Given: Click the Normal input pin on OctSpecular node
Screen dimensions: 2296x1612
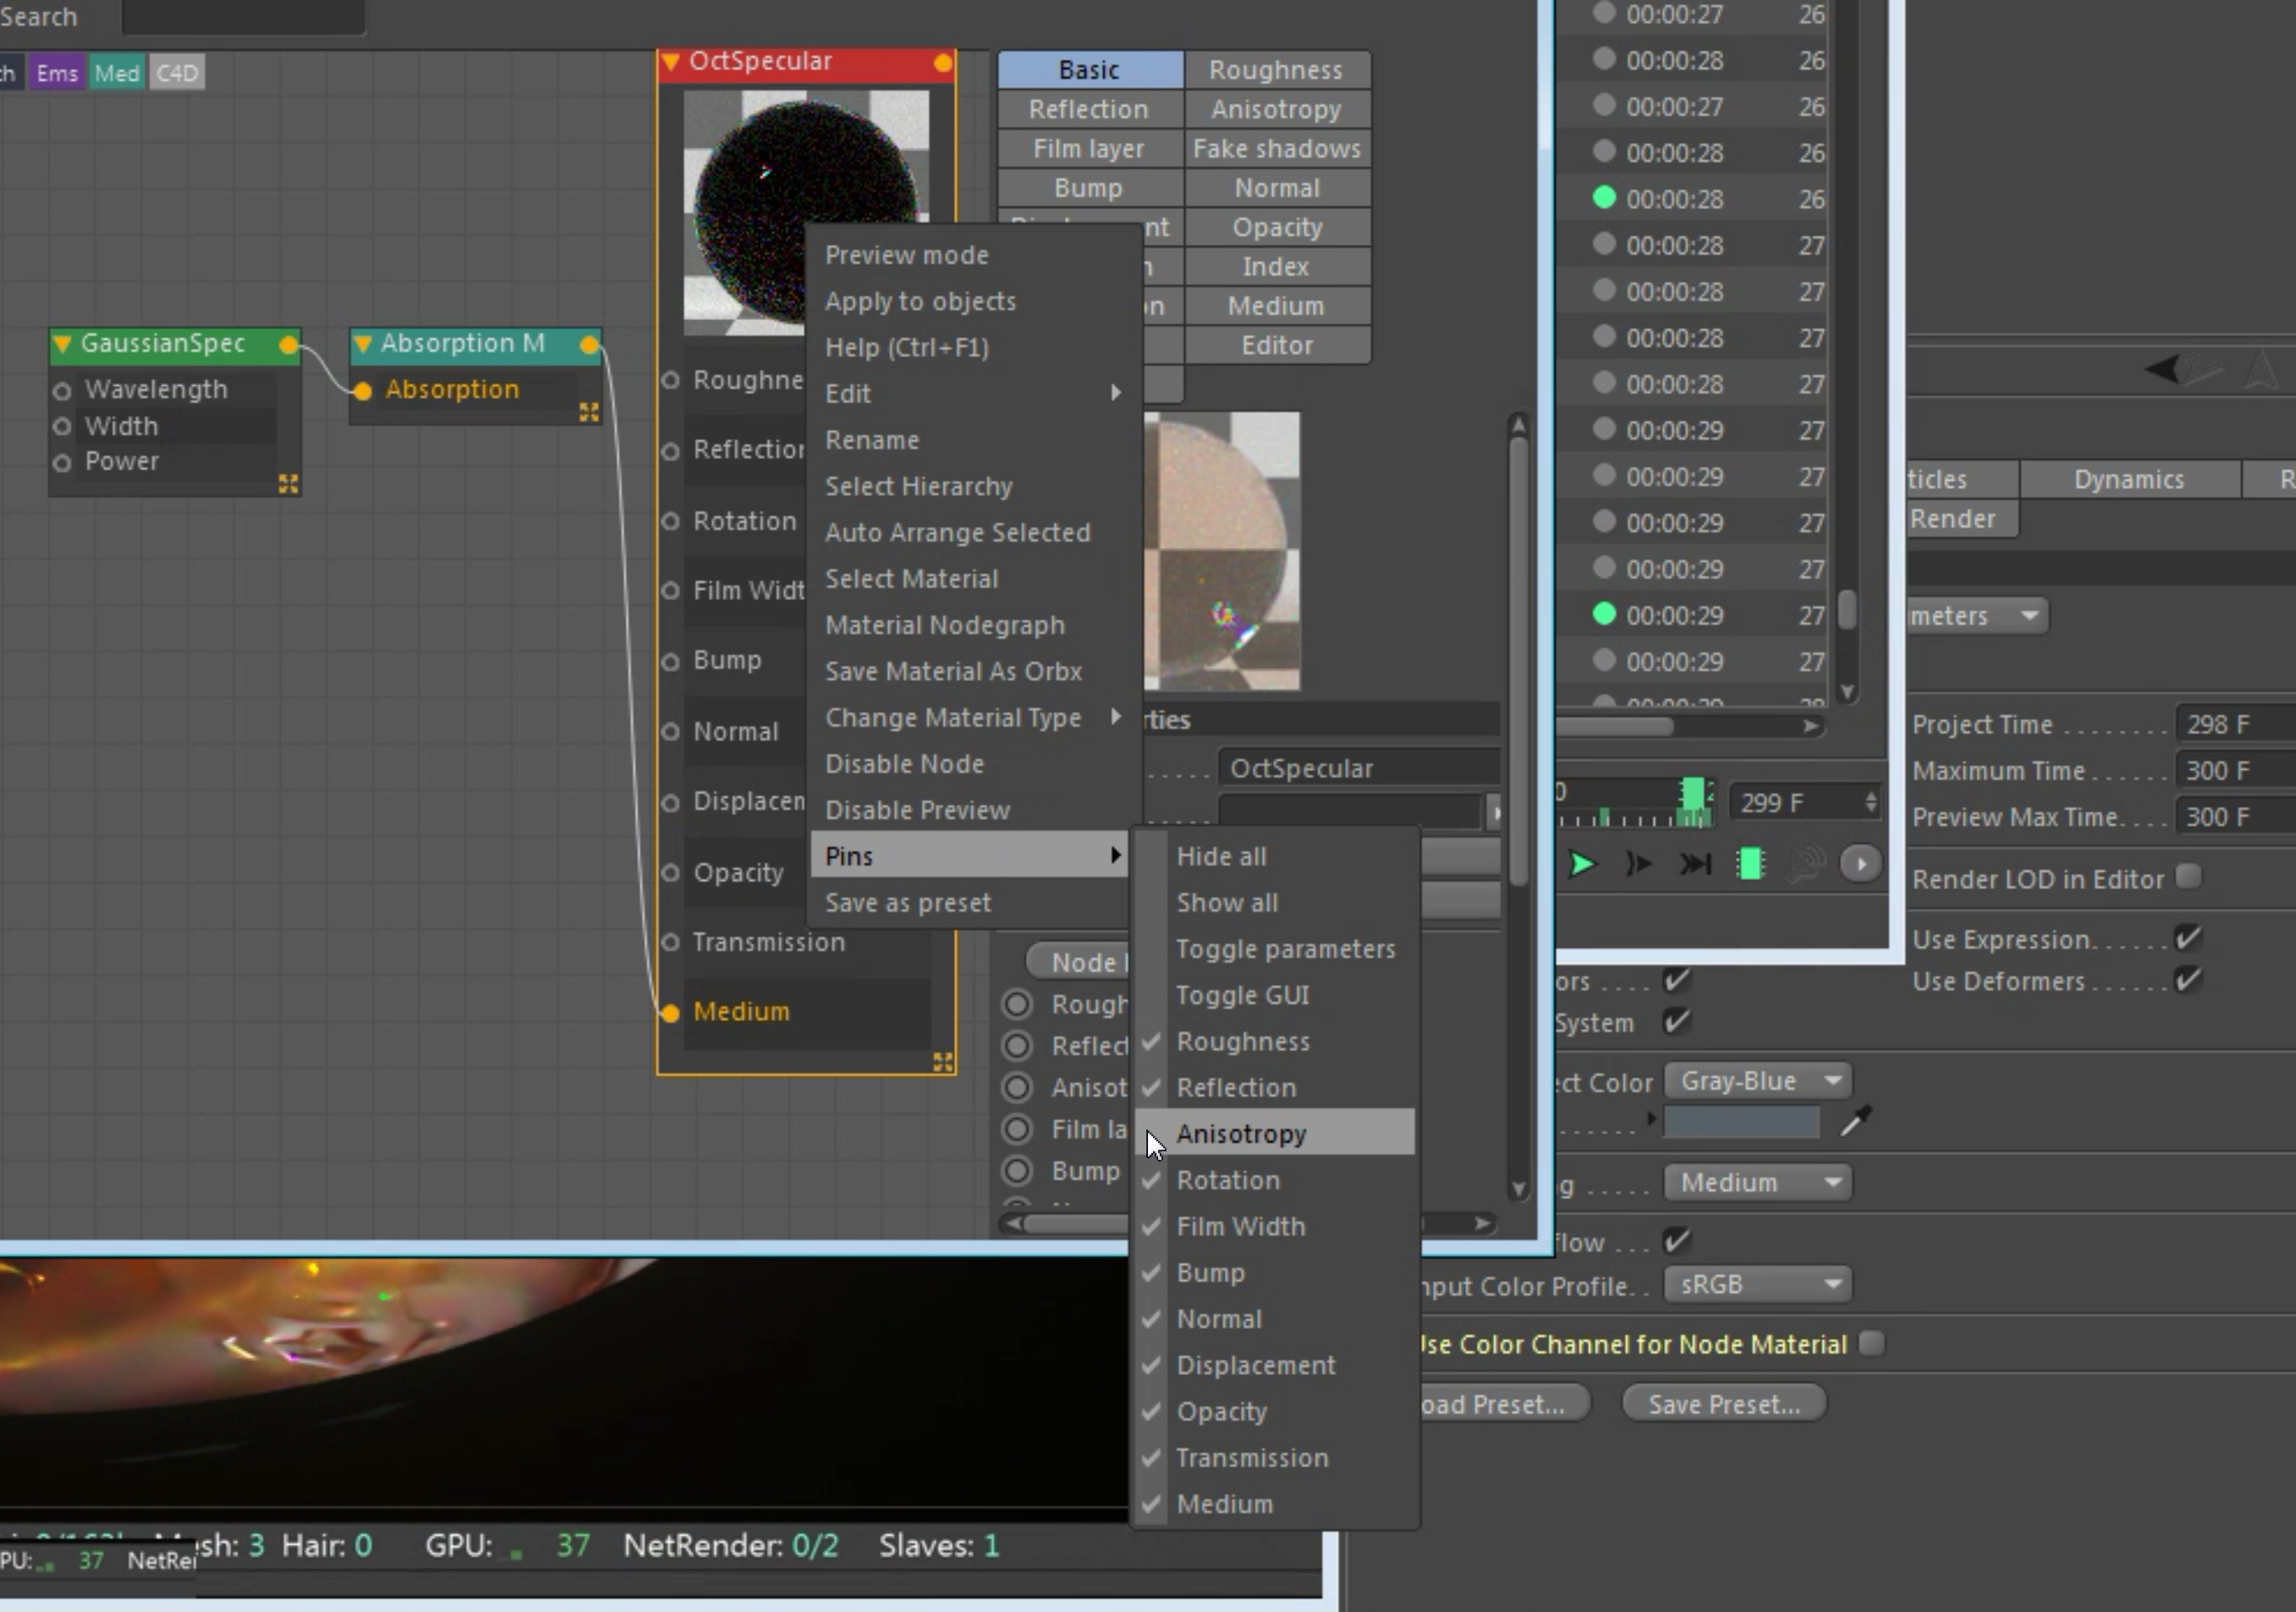Looking at the screenshot, I should tap(671, 732).
